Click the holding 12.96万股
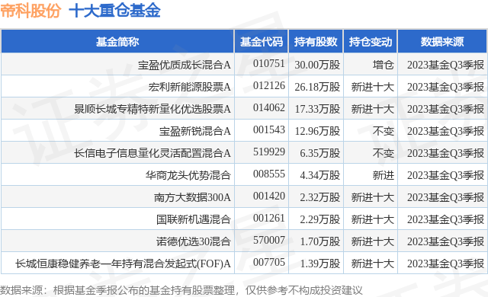Image resolution: width=488 pixels, height=297 pixels. 317,131
